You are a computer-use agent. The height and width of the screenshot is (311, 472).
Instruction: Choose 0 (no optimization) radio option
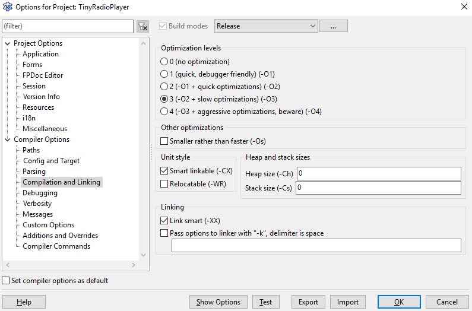[x=164, y=62]
